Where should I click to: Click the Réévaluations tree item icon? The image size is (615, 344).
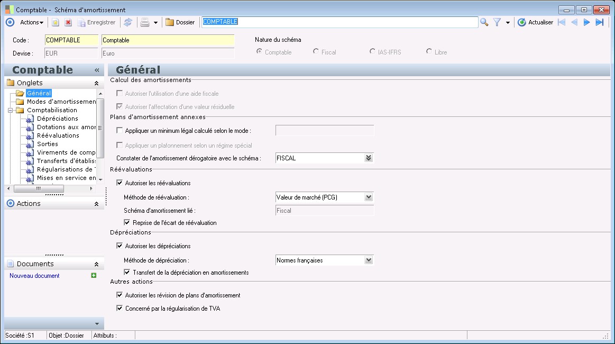pos(30,136)
